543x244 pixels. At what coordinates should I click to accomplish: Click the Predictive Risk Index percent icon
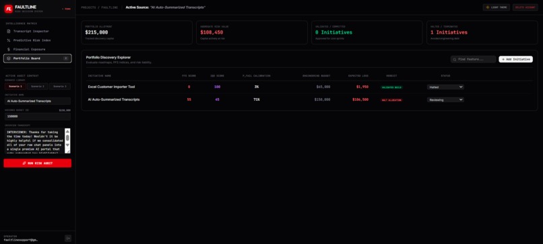(x=9, y=40)
